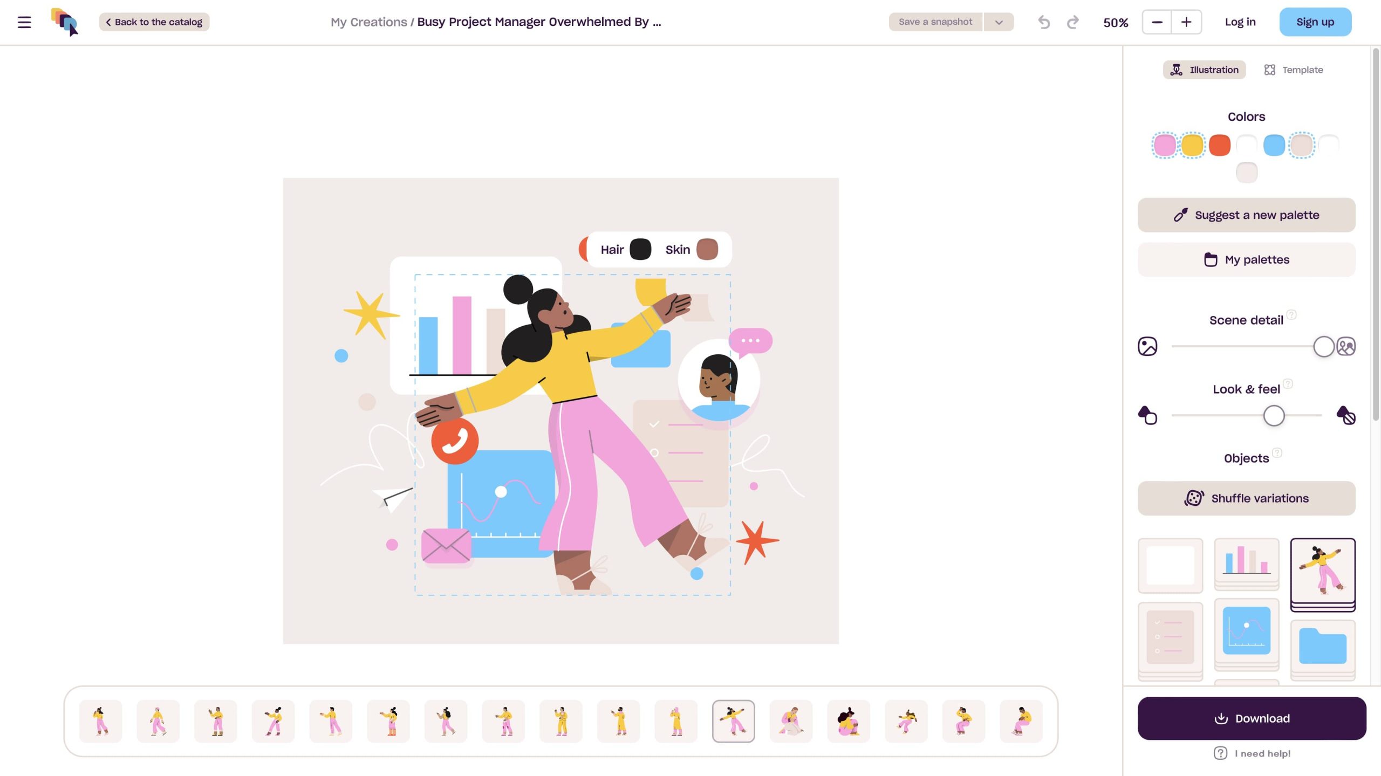Select the Illustration tab
The image size is (1381, 776).
(x=1204, y=70)
